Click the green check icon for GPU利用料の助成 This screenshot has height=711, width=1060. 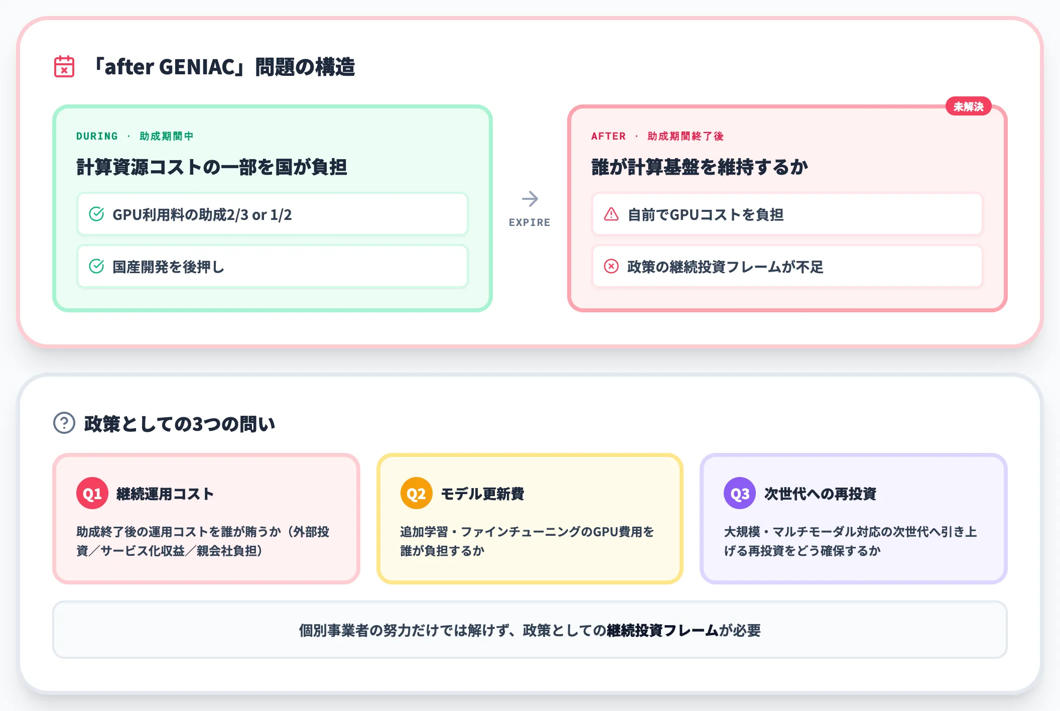pos(96,214)
